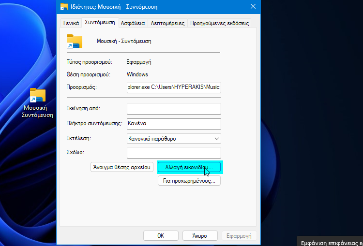The height and width of the screenshot is (246, 363).
Task: Open the Ασφάλεια tab
Action: tap(133, 23)
